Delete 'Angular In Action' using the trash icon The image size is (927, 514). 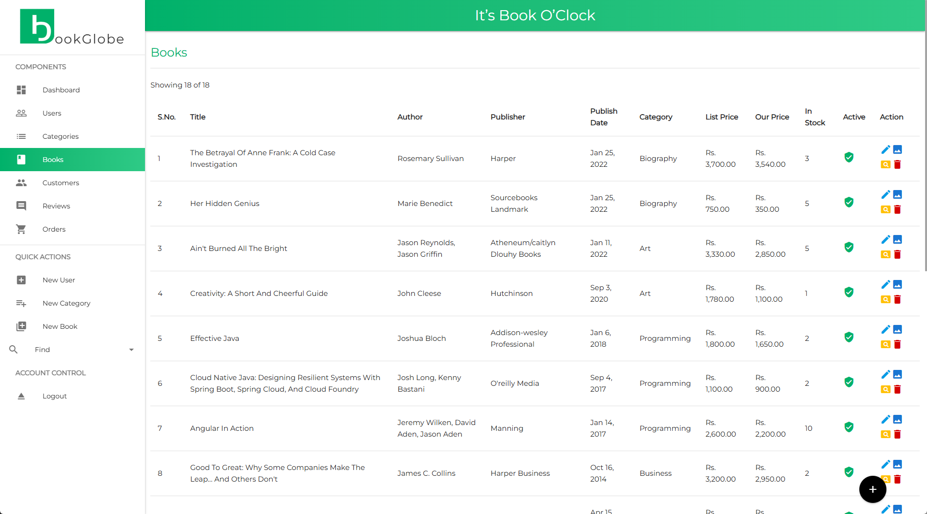(x=898, y=434)
